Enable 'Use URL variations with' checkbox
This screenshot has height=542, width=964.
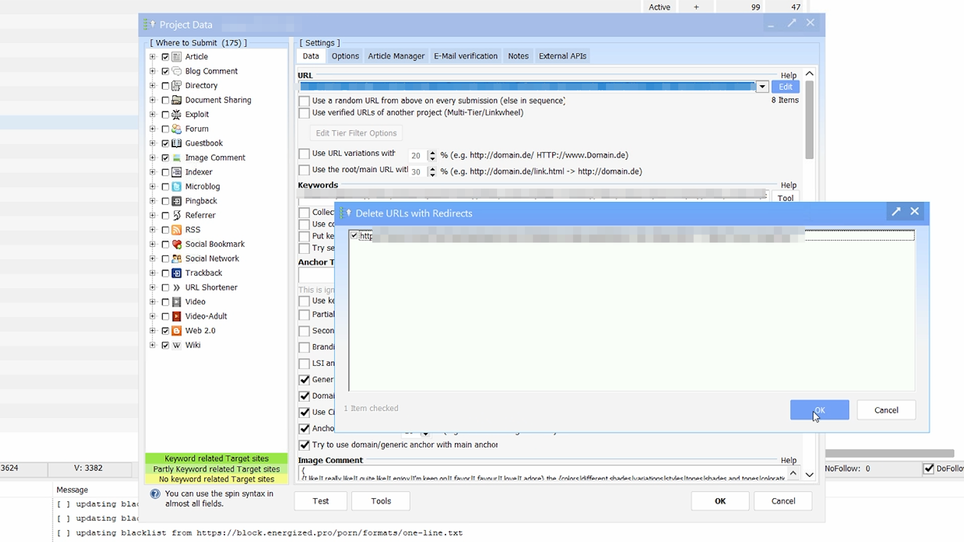[304, 154]
